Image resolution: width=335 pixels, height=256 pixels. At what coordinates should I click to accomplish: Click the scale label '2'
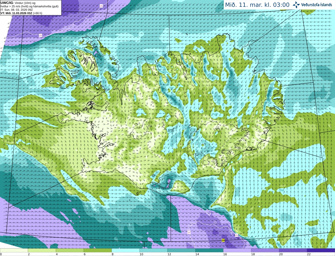click(29, 254)
